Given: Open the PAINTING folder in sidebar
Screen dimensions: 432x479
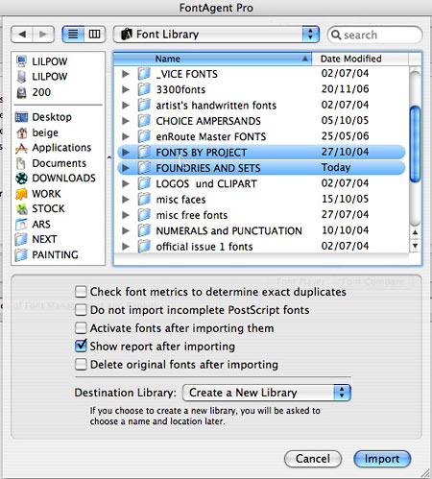Looking at the screenshot, I should tap(47, 254).
